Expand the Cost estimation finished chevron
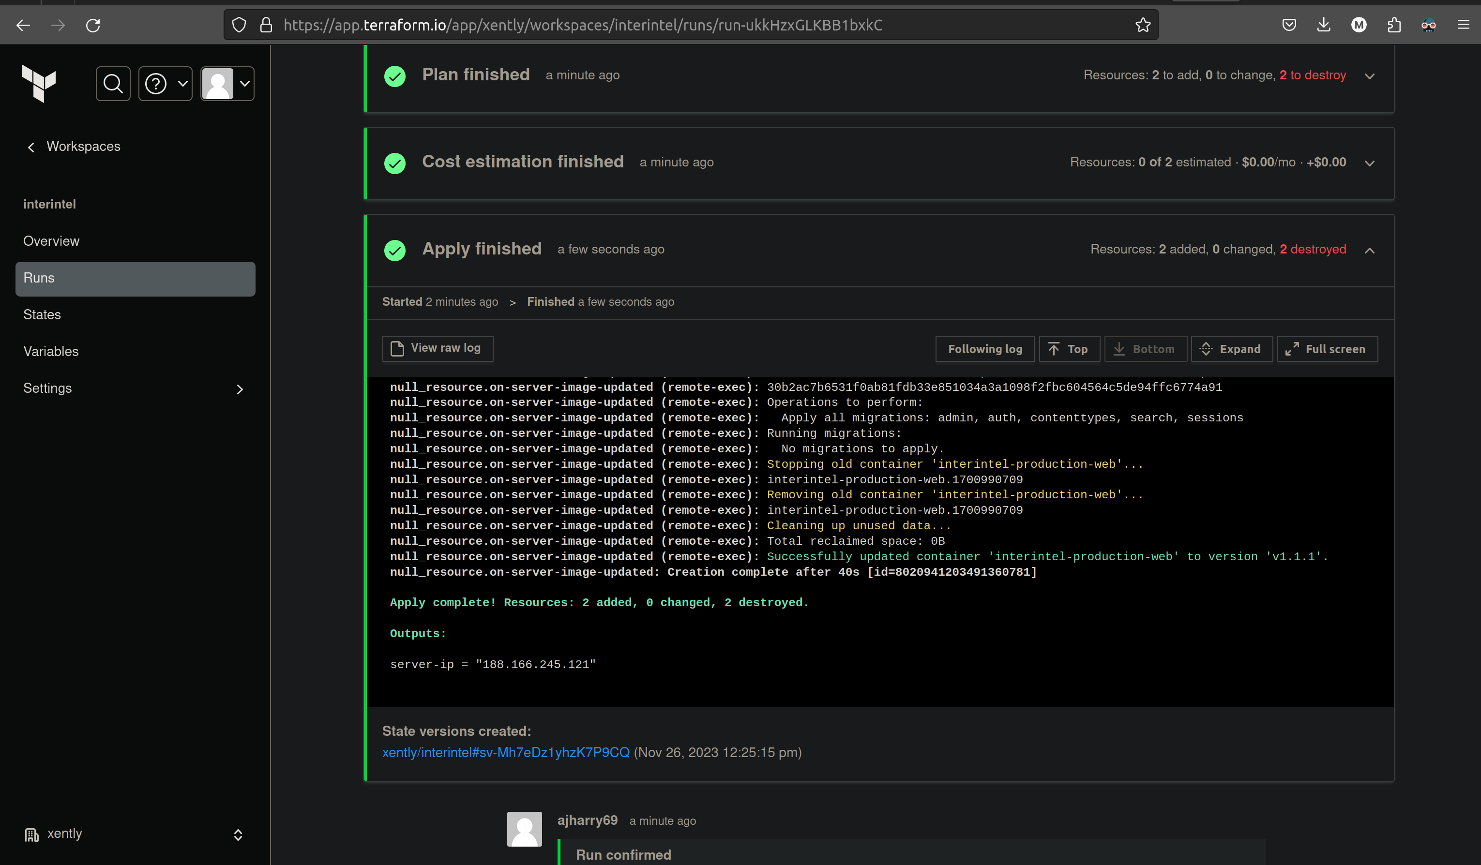Screen dimensions: 1481x865 (1369, 164)
